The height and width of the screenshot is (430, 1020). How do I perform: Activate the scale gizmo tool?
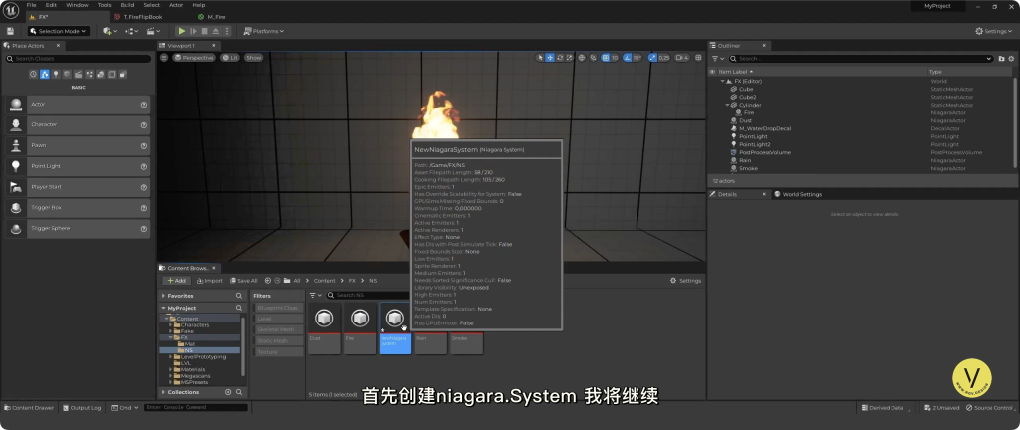pos(569,57)
